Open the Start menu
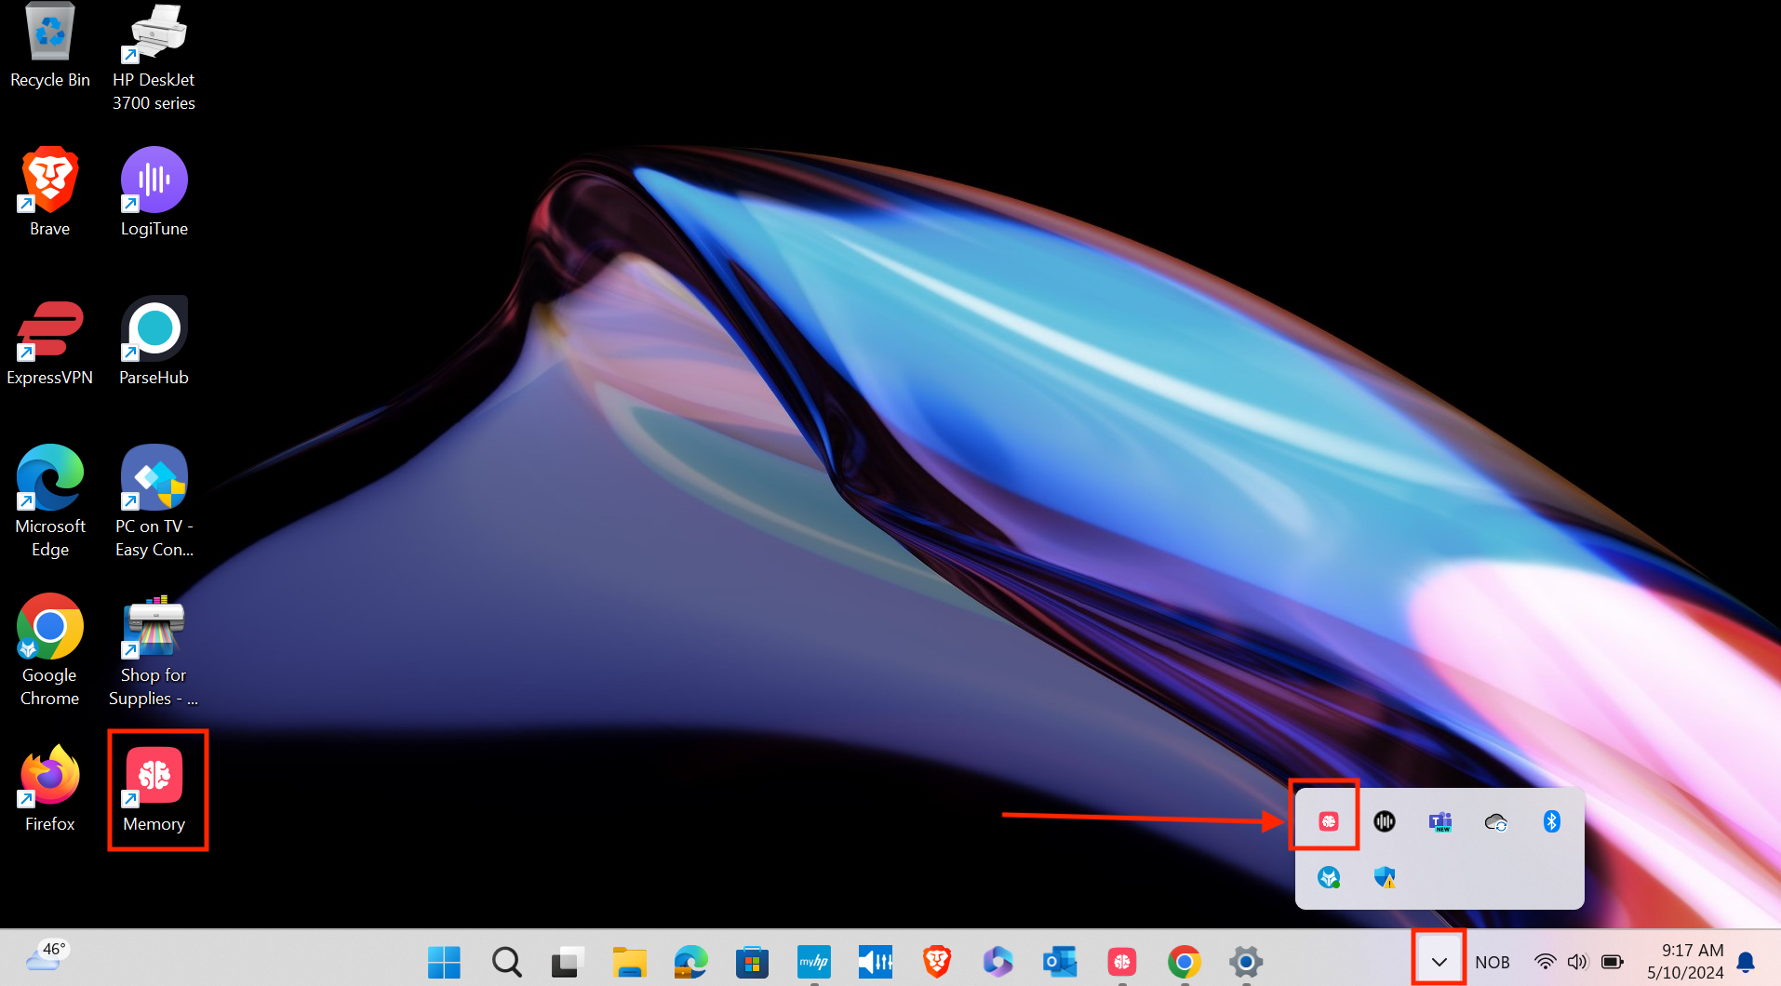 click(444, 962)
